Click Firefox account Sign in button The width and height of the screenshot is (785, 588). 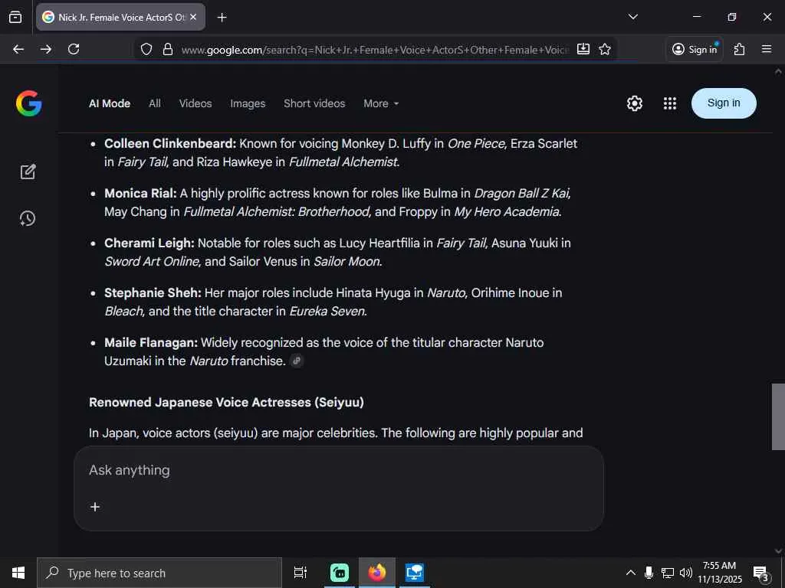point(695,49)
